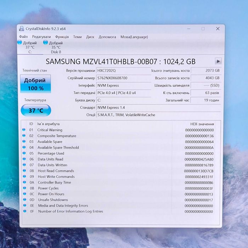
Task: Open the Редагувати menu
Action: click(41, 37)
